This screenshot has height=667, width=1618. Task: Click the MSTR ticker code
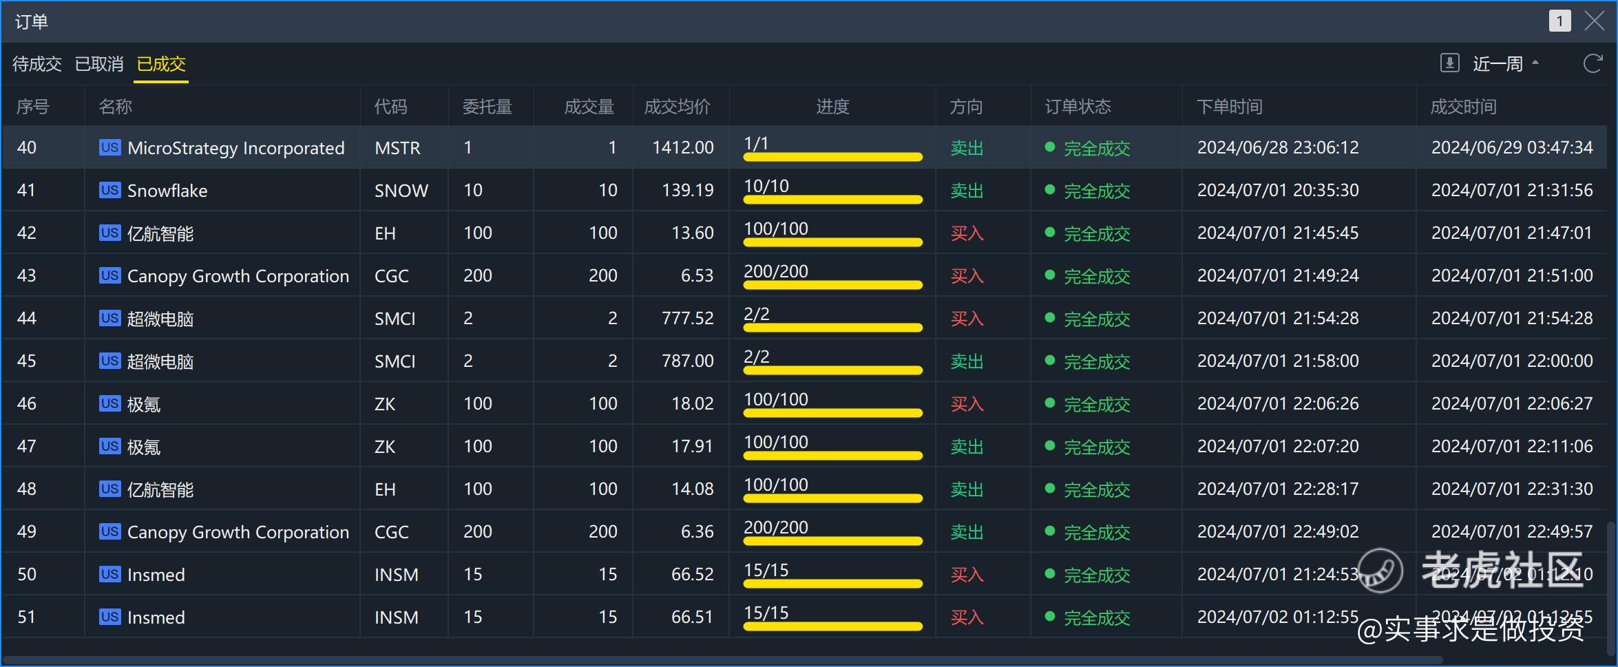(x=397, y=148)
